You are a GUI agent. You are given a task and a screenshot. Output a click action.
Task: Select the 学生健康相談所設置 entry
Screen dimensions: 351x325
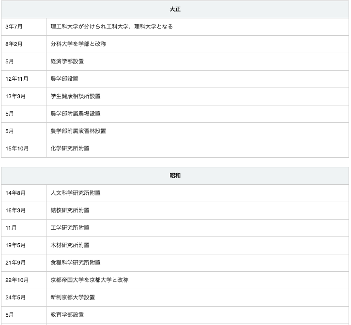pos(198,96)
